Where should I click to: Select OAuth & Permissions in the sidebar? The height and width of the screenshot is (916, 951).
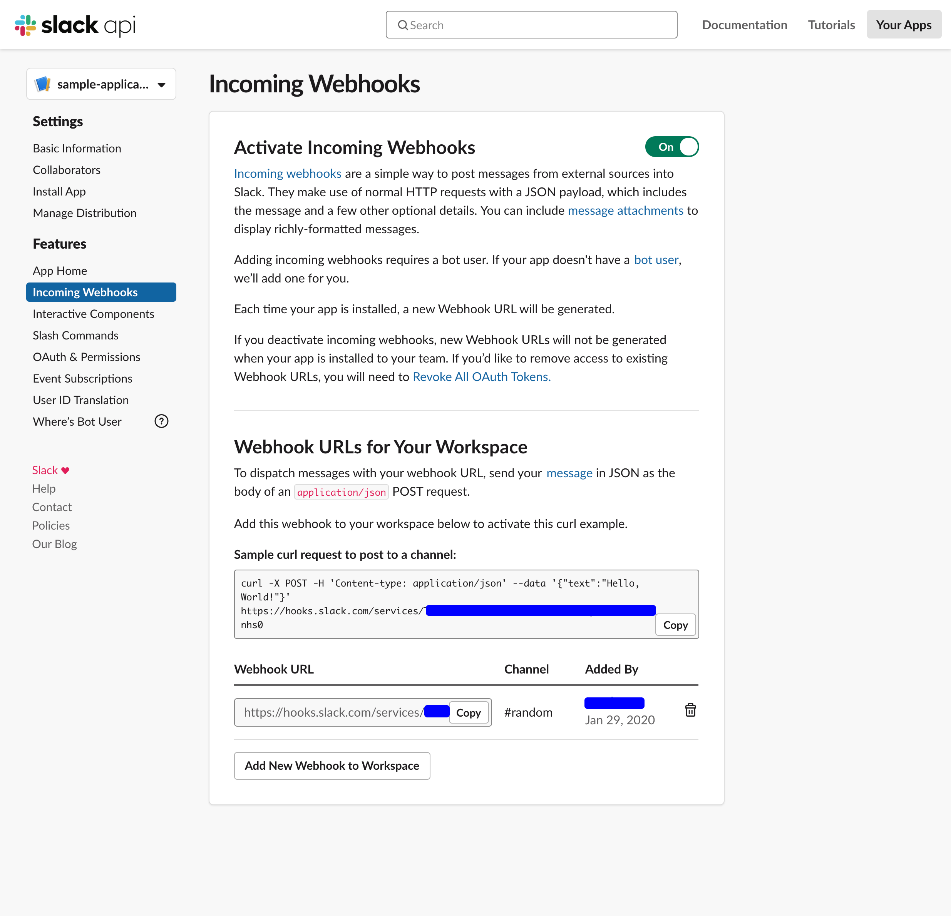coord(86,356)
